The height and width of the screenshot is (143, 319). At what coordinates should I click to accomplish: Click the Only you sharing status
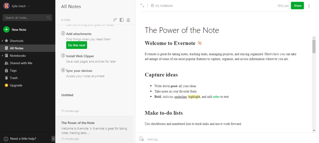pos(283,6)
